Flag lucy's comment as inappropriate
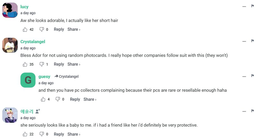This screenshot has width=258, height=139. click(253, 6)
